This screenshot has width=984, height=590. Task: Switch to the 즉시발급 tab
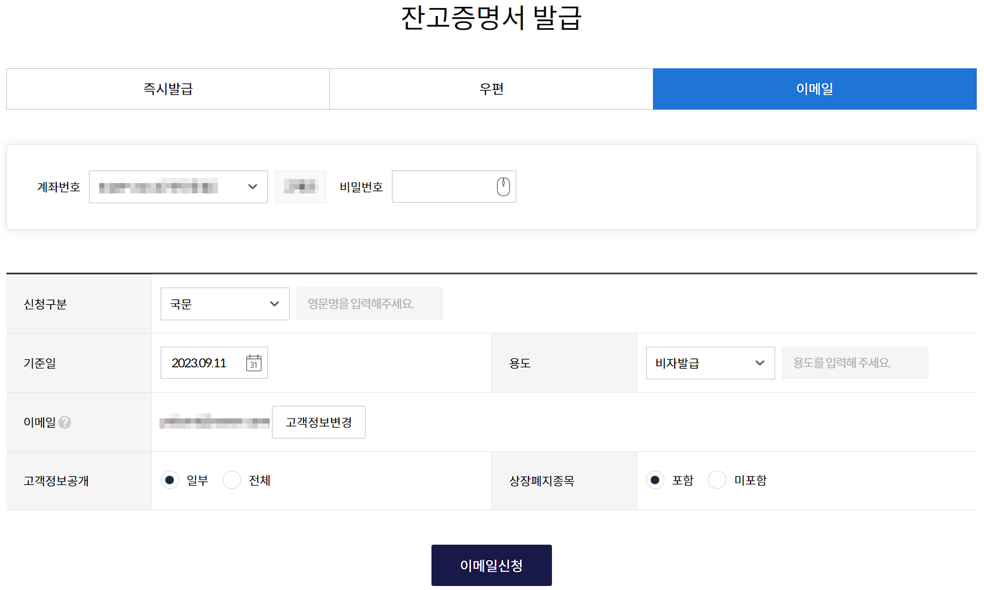[167, 88]
